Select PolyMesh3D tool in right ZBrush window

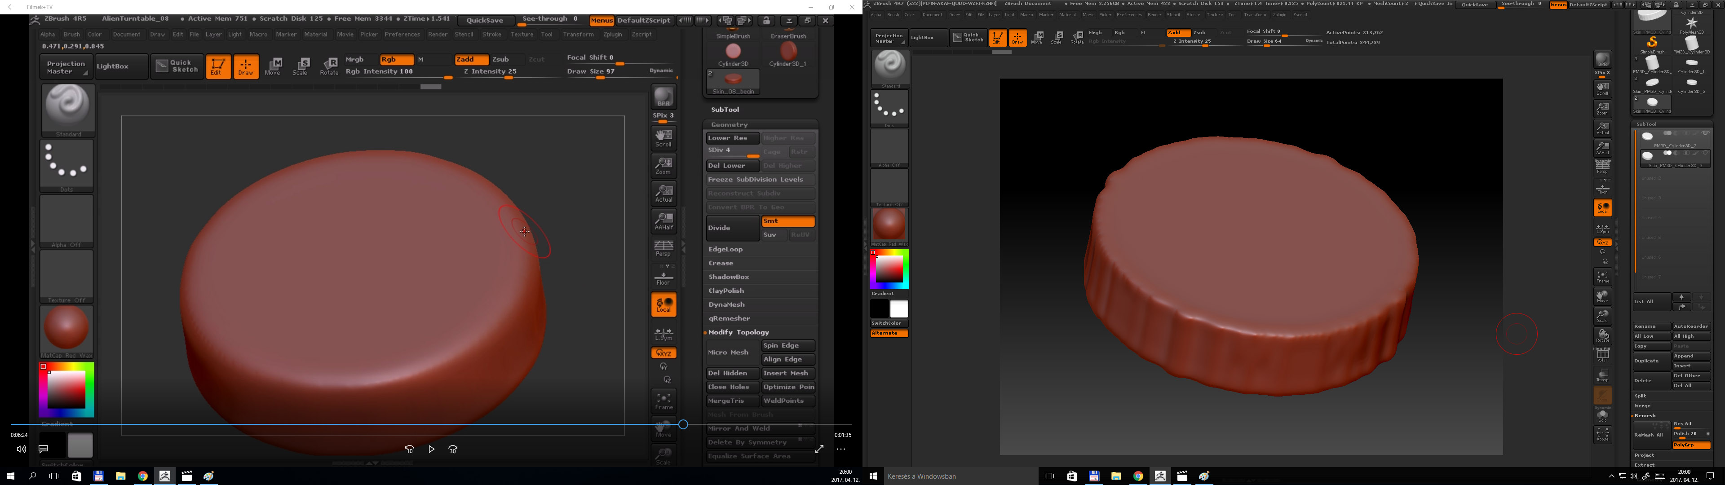1691,26
